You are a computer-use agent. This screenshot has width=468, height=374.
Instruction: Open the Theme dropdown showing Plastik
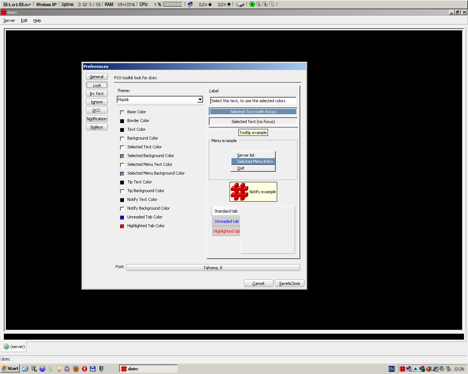pyautogui.click(x=160, y=100)
